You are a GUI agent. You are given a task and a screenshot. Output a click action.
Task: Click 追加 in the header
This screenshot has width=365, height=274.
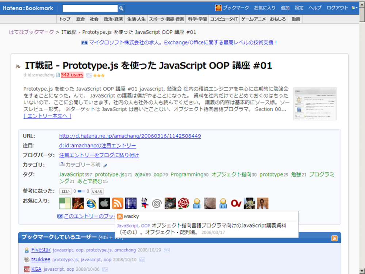pyautogui.click(x=285, y=8)
